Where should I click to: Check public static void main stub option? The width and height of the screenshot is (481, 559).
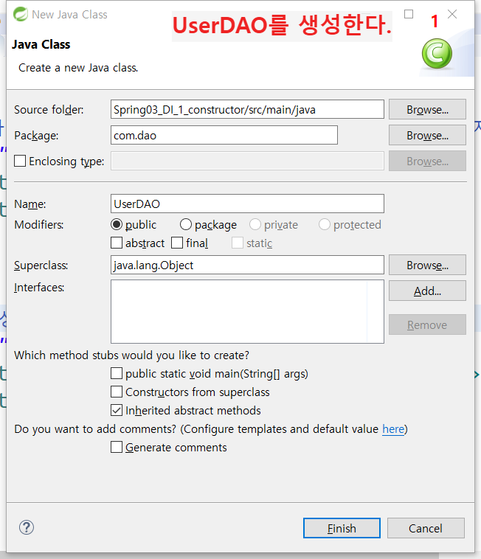[x=117, y=373]
